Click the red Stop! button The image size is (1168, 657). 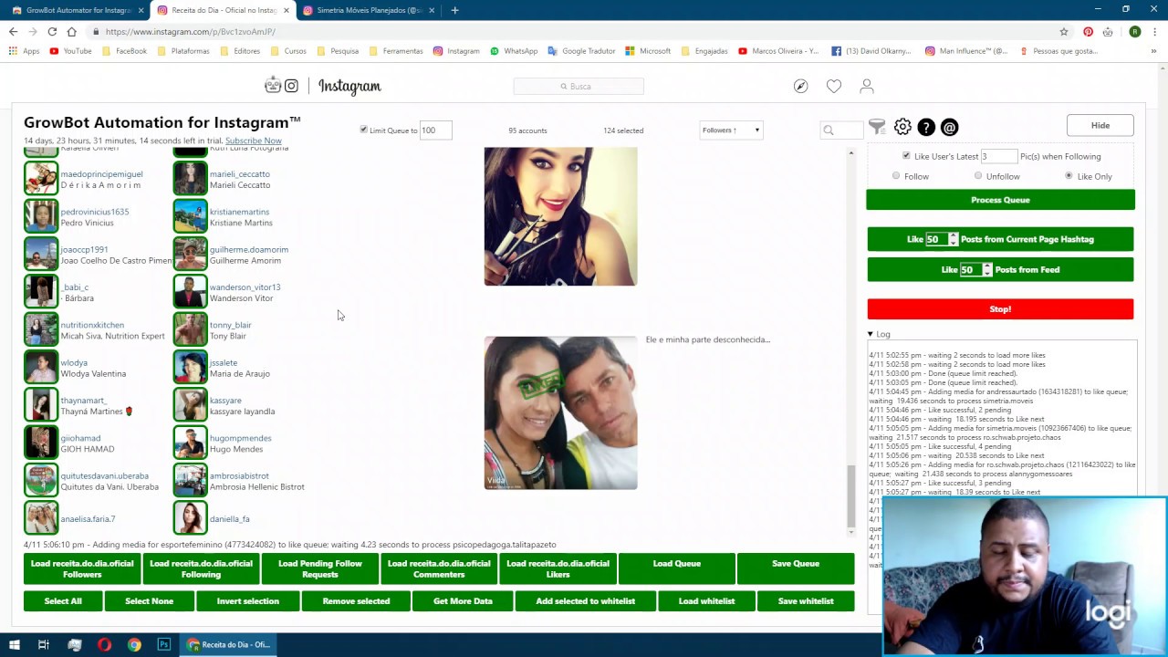pos(1000,309)
